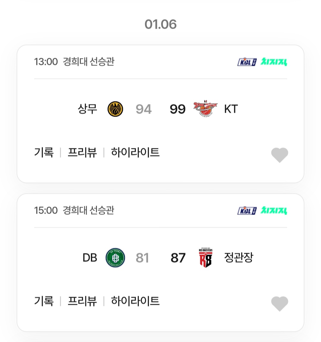Tap the 정관장 team name
The height and width of the screenshot is (342, 321).
tap(239, 257)
